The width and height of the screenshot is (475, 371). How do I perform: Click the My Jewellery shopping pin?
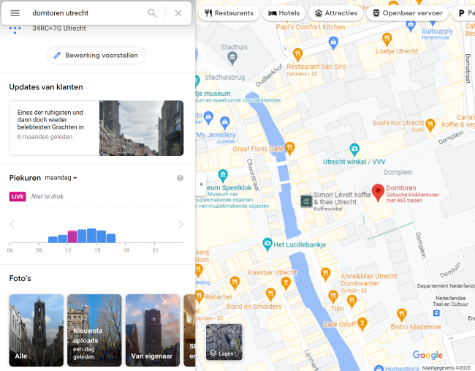(x=224, y=123)
